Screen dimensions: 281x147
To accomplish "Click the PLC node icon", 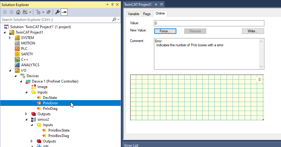I will click(x=17, y=49).
